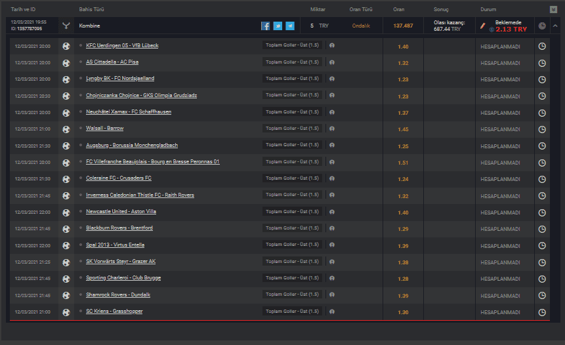Share the Kombine bet on Twitter
The height and width of the screenshot is (345, 565).
click(x=278, y=26)
